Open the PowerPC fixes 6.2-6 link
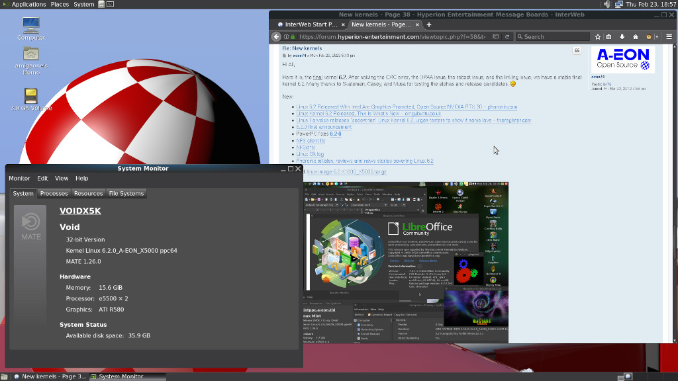This screenshot has height=381, width=678. pyautogui.click(x=336, y=134)
